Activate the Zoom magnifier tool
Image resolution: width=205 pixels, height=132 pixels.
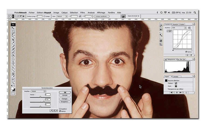pyautogui.click(x=13, y=83)
